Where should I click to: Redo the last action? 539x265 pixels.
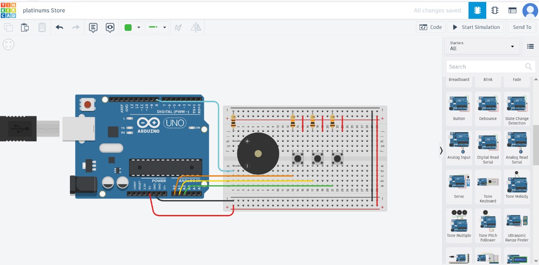[76, 27]
